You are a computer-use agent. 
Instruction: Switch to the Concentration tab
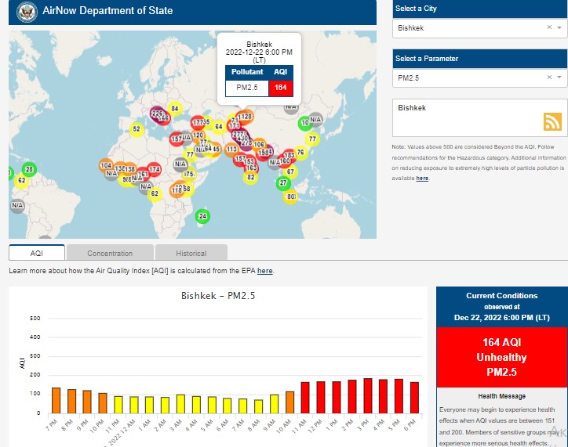(x=110, y=253)
